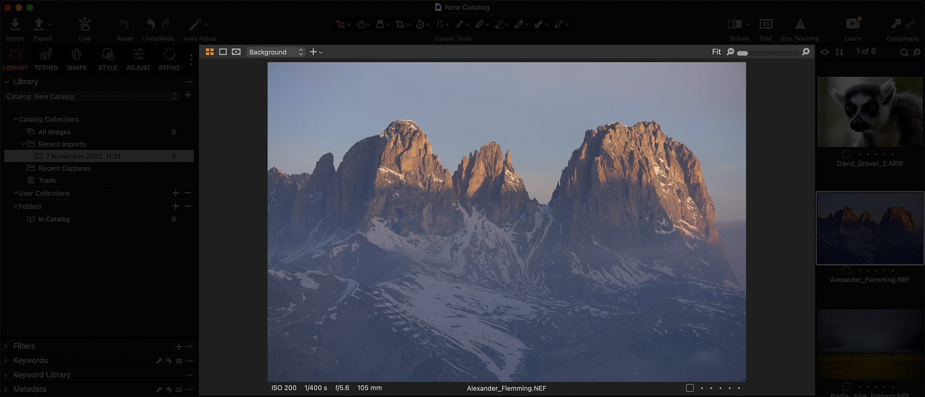Select the Crop cursor tool
This screenshot has width=925, height=397.
point(400,24)
